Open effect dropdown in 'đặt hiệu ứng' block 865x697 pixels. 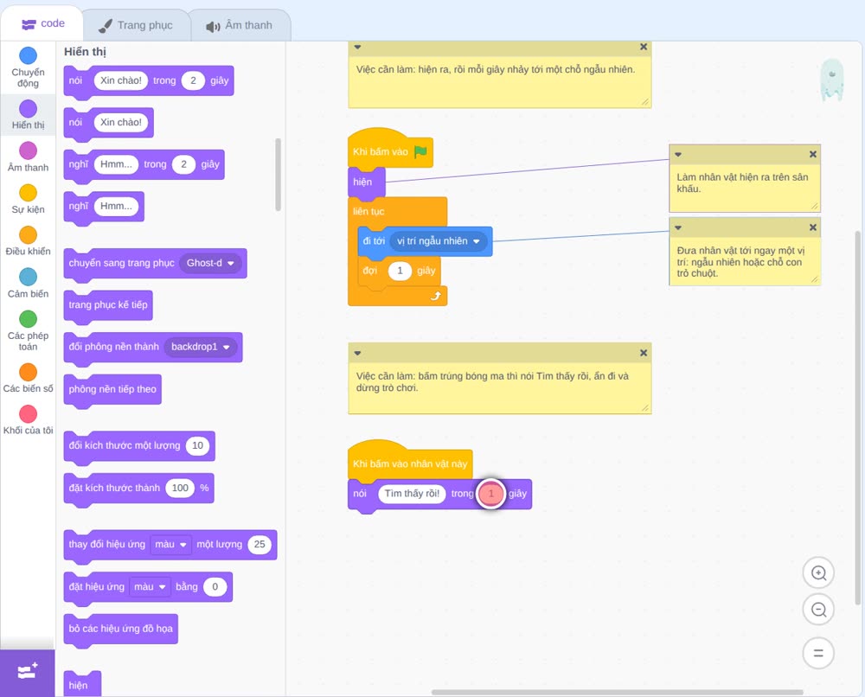[x=150, y=586]
